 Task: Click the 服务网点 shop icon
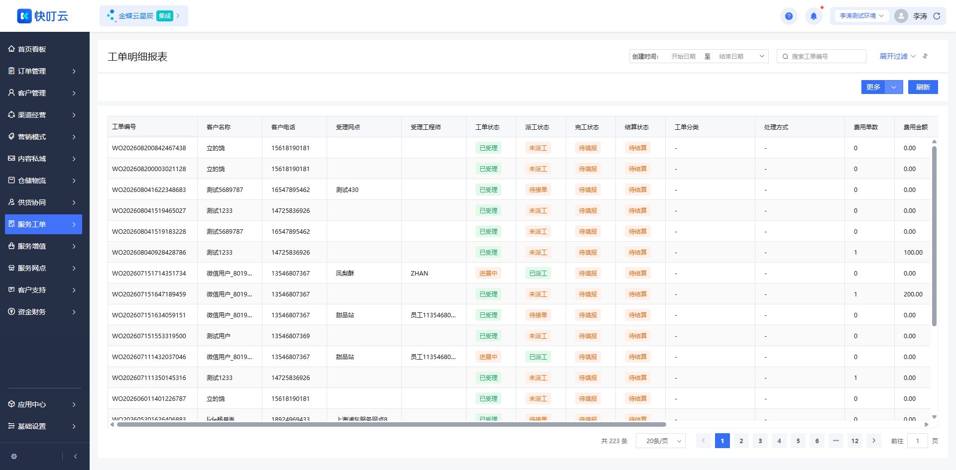(11, 268)
